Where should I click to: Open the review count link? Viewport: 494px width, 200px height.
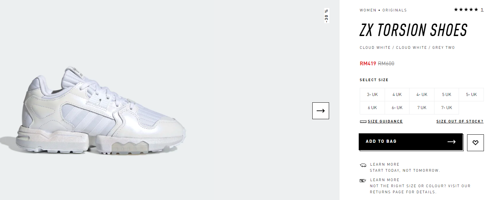482,10
